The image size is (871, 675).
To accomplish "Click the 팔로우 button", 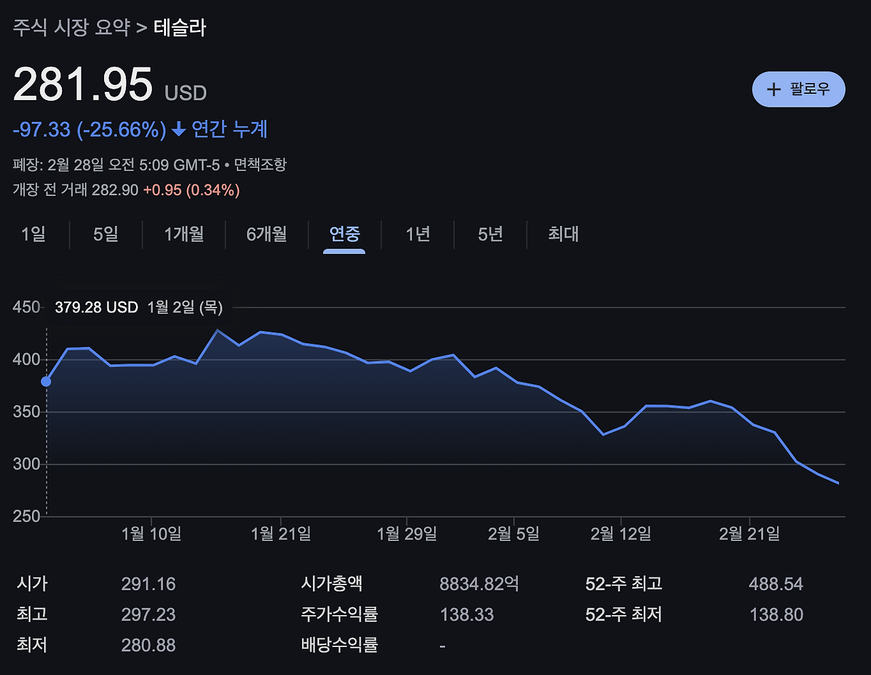I will pyautogui.click(x=798, y=89).
